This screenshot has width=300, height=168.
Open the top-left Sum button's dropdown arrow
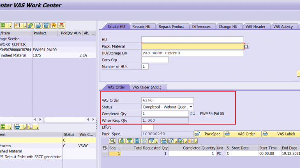tap(10, 25)
